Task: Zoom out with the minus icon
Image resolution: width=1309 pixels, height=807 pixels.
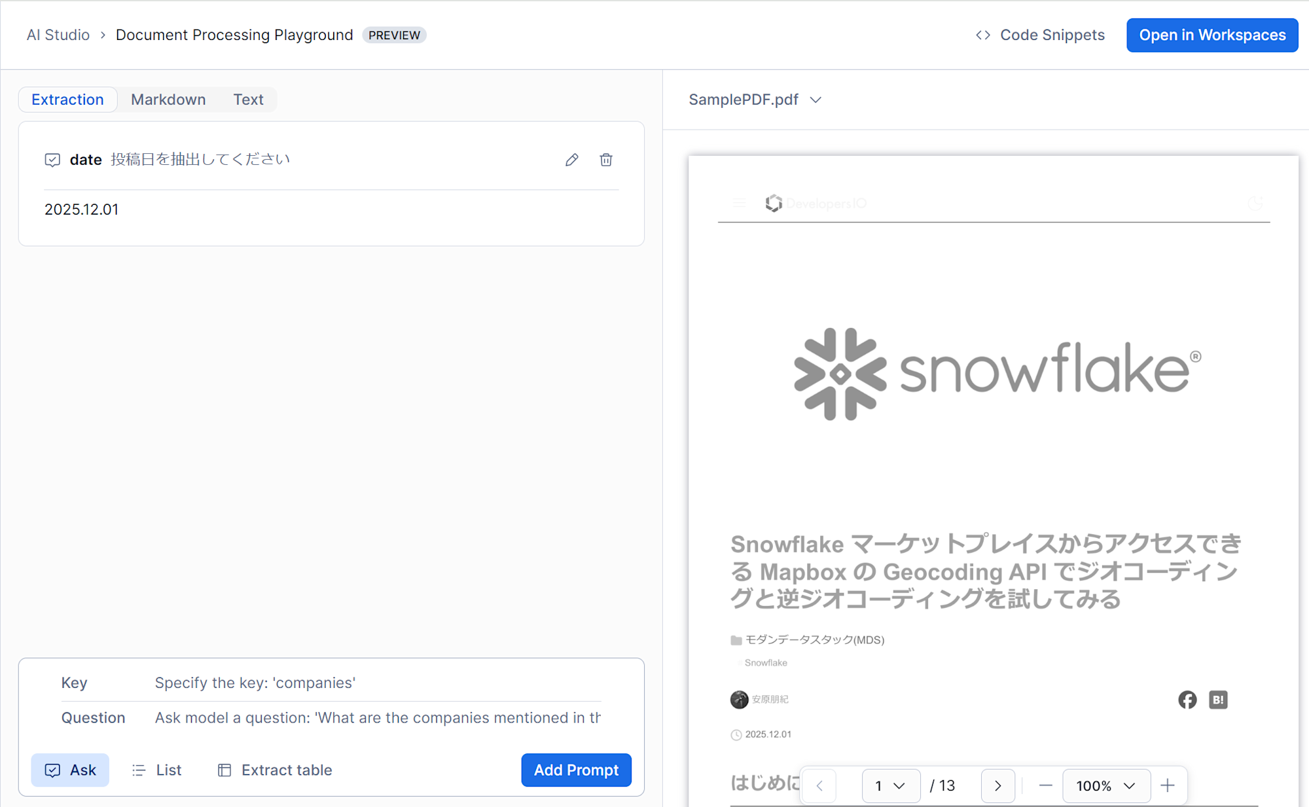Action: [x=1045, y=785]
